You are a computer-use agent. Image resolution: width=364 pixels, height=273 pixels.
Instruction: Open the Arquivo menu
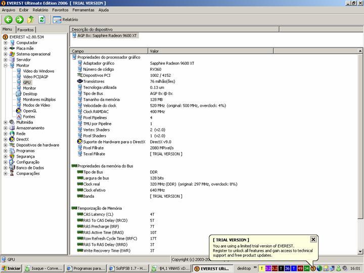(9, 10)
